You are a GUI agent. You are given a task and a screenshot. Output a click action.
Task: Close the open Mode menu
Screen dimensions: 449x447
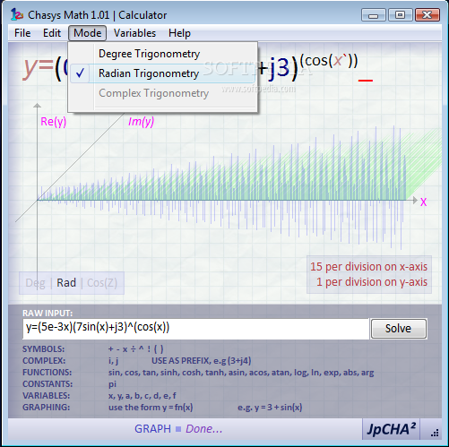87,33
